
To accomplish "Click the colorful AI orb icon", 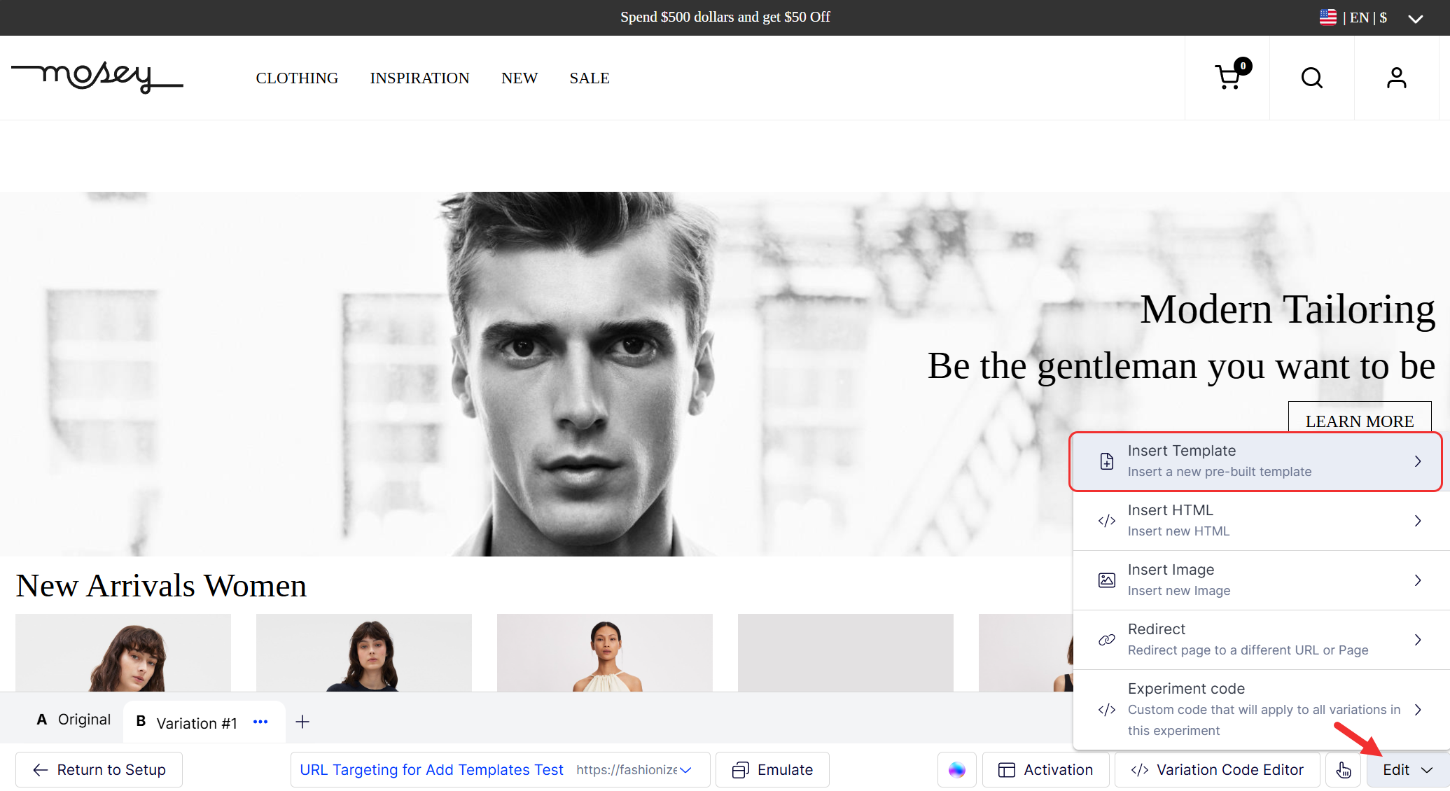I will click(x=956, y=770).
